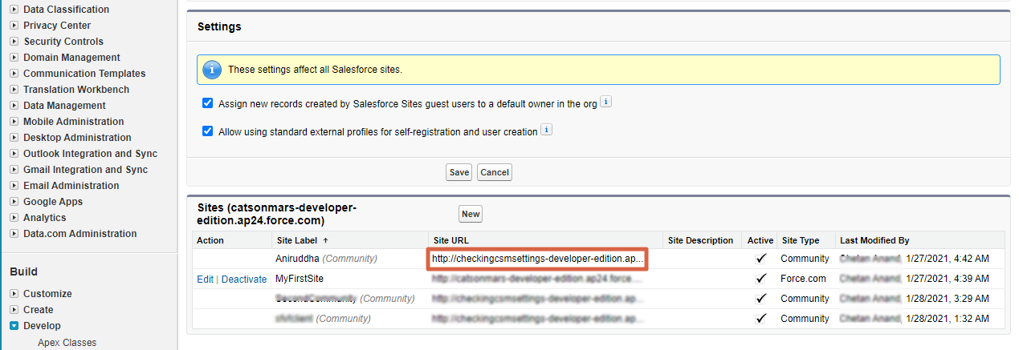Expand Domain Management in sidebar
Image resolution: width=1019 pixels, height=350 pixels.
pos(14,58)
